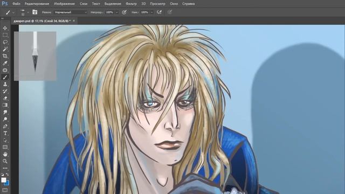Collapse the toolbox with double-arrow expander
Image resolution: width=345 pixels, height=194 pixels.
tap(2, 18)
